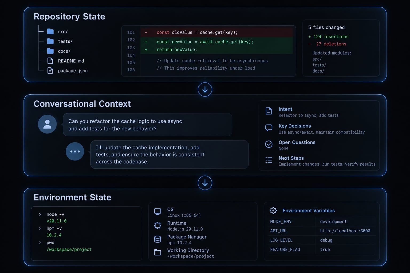Screen dimensions: 410x273
Task: Click the "npm -v" terminal command
Action: (x=54, y=228)
